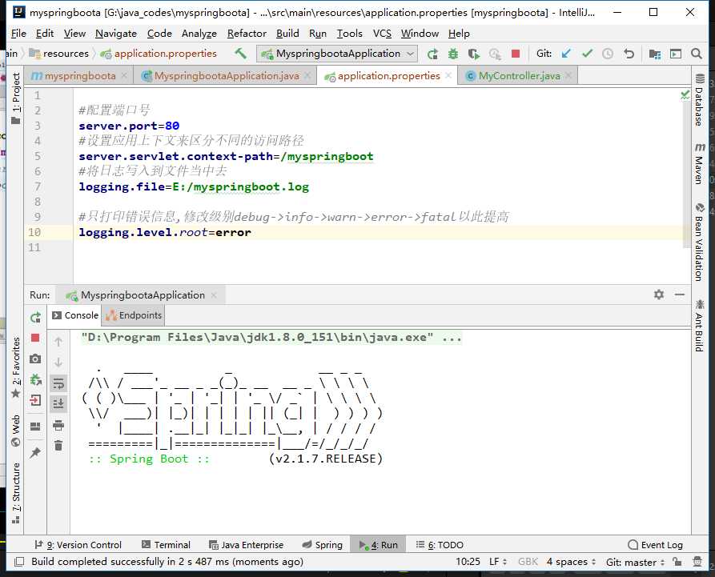Run with coverage icon in toolbar
Viewport: 715px width, 577px height.
tap(474, 54)
